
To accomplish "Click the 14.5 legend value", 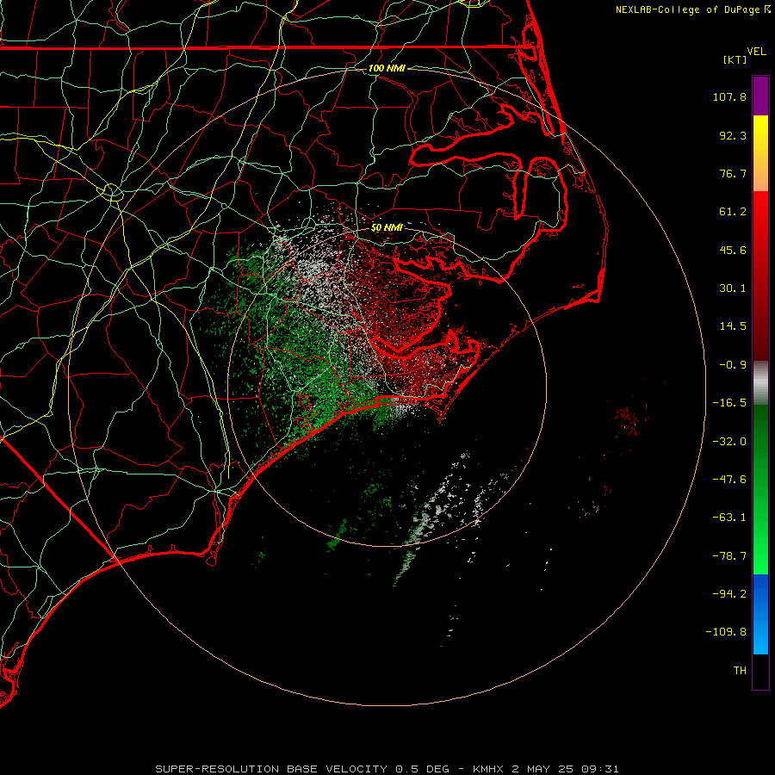I will click(x=733, y=326).
